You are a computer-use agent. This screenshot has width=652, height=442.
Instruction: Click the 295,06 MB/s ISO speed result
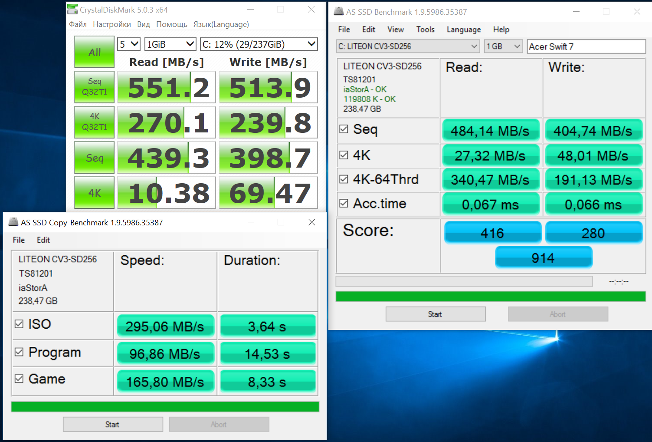pyautogui.click(x=165, y=326)
